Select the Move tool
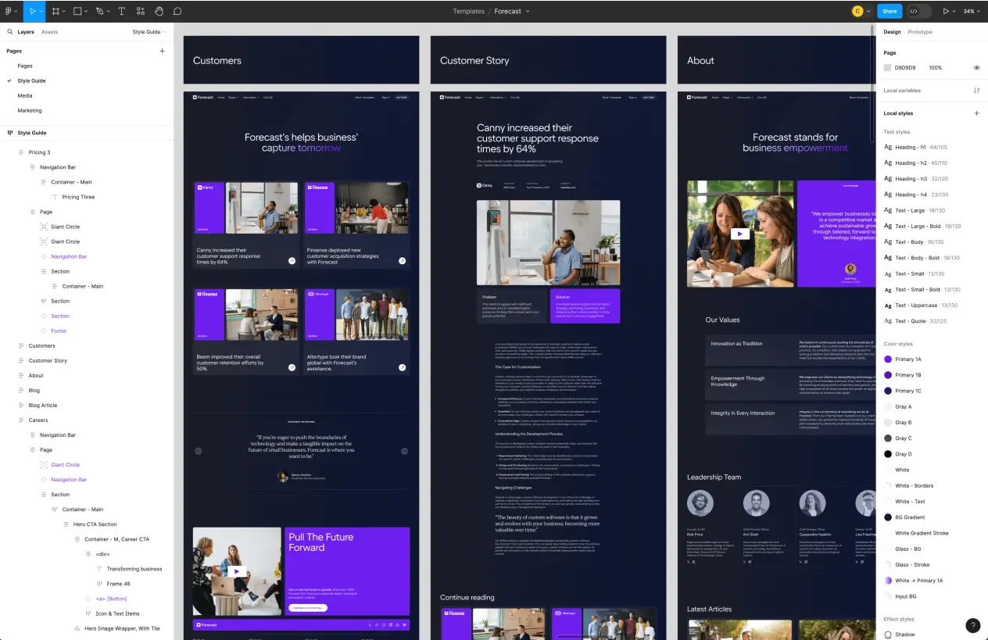Screen dimensions: 988x640 pos(32,11)
